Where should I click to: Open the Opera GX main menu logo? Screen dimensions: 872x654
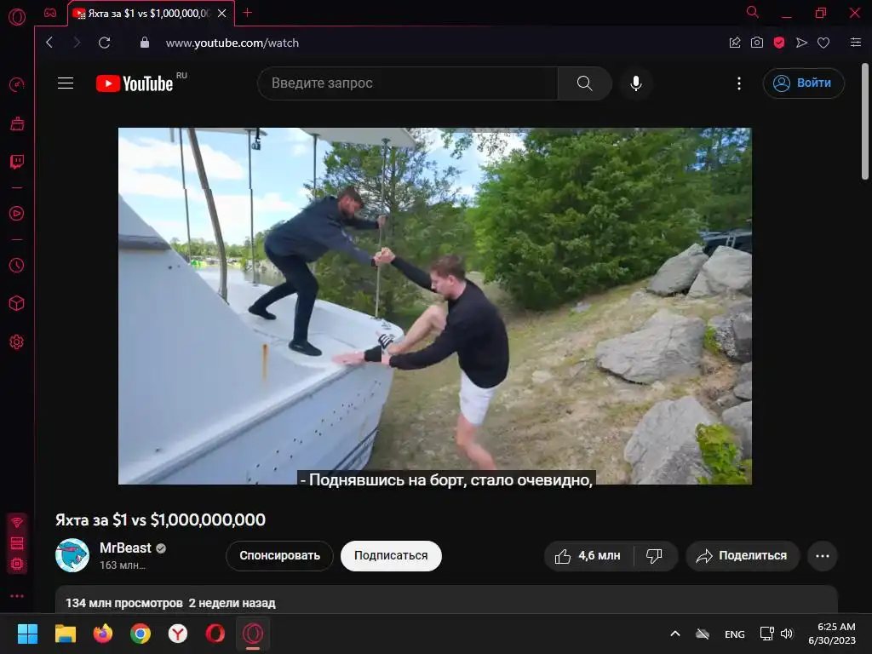tap(17, 17)
